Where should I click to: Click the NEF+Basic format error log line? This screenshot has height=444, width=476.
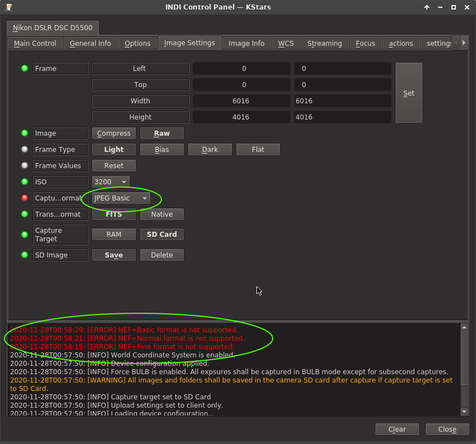[x=124, y=330]
